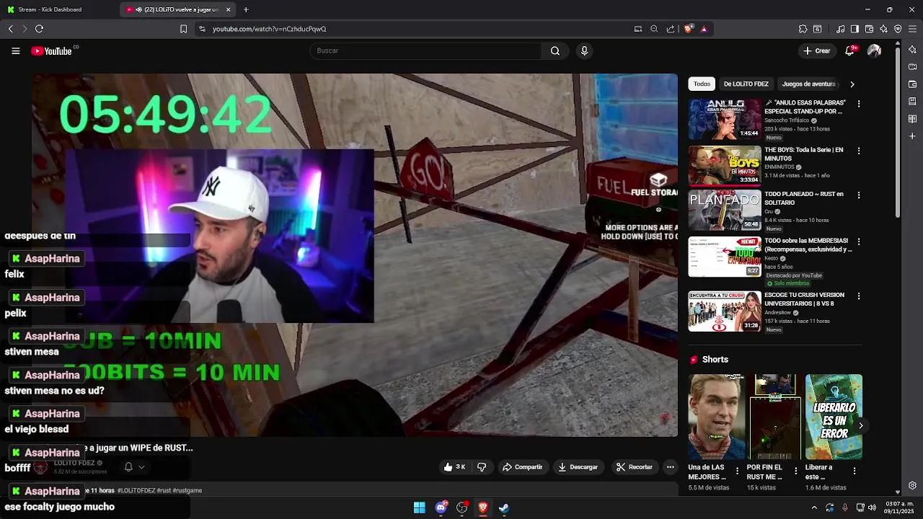
Task: Open the YouTube guide hamburger menu
Action: point(15,50)
